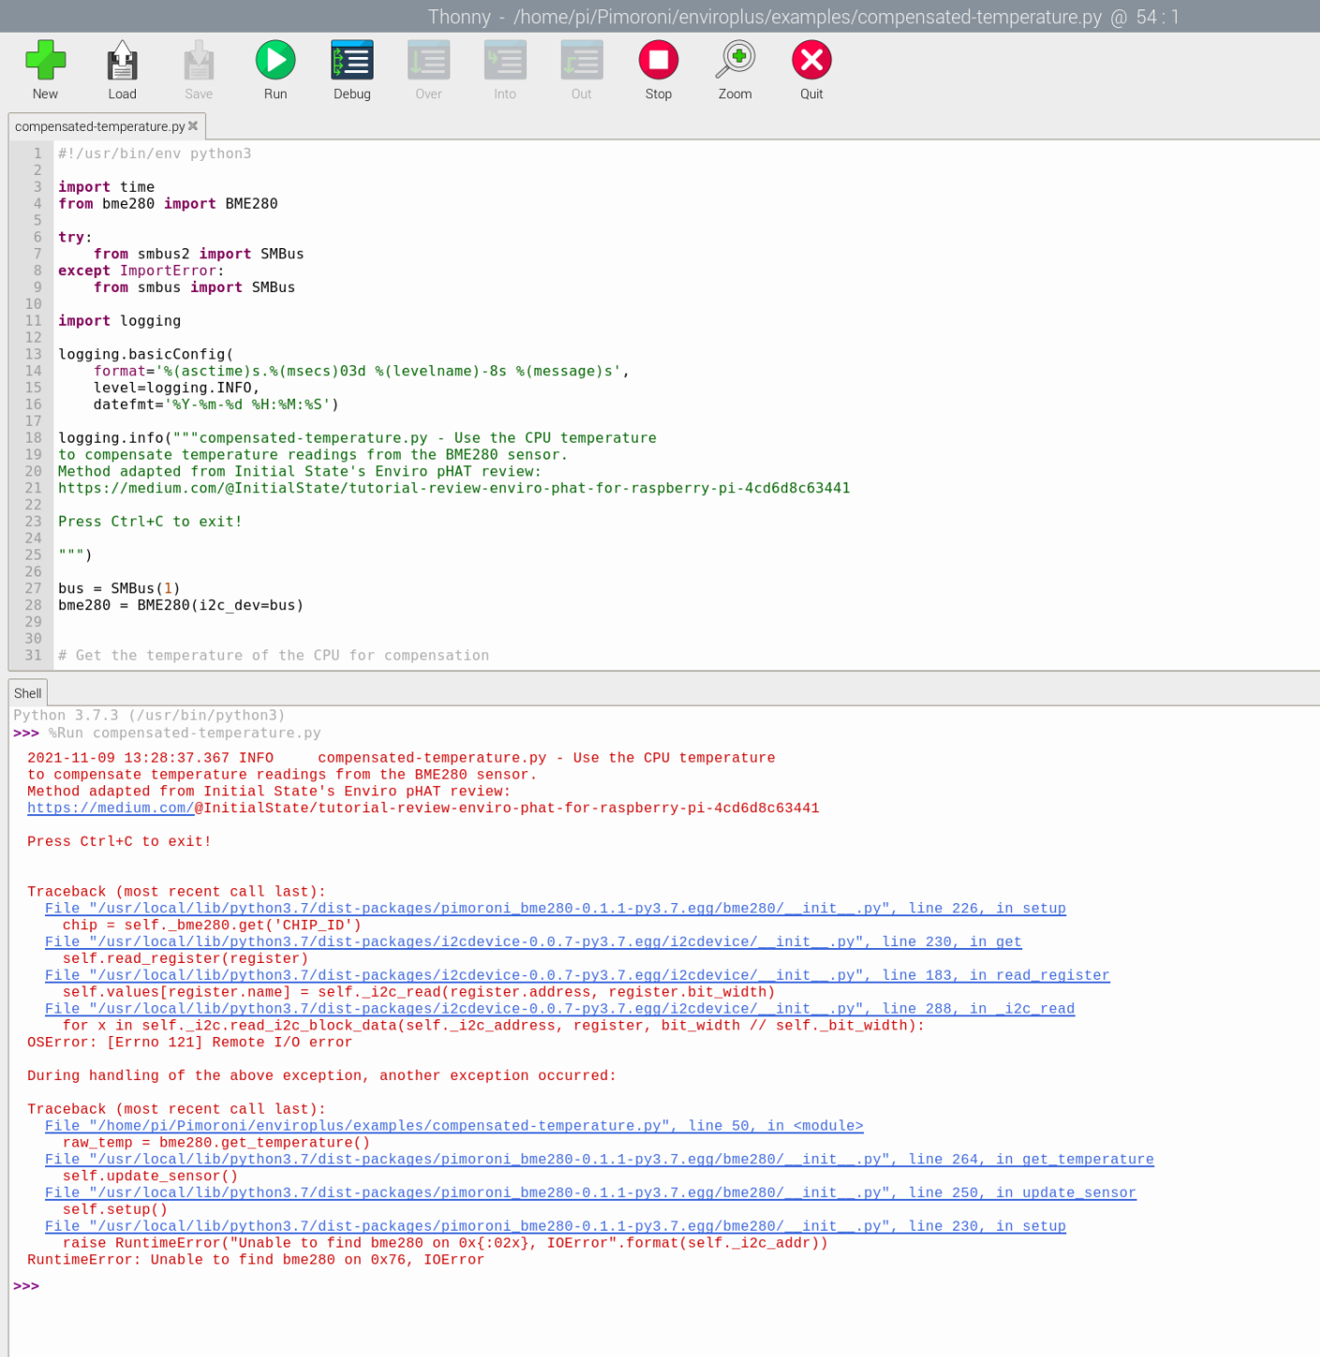Open the https://medium.com/ link in the shell

109,808
